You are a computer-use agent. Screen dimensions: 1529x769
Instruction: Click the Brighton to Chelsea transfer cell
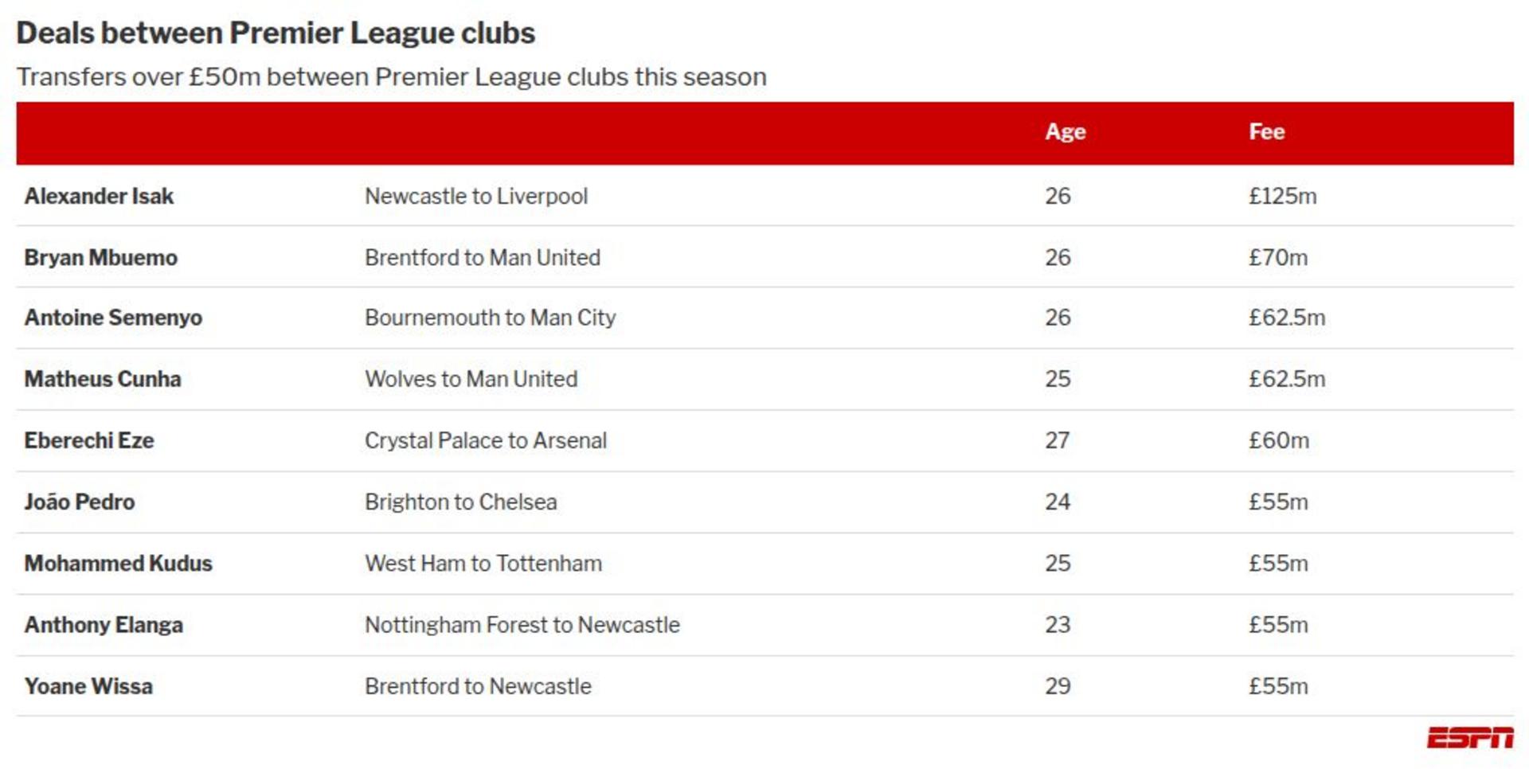coord(461,502)
